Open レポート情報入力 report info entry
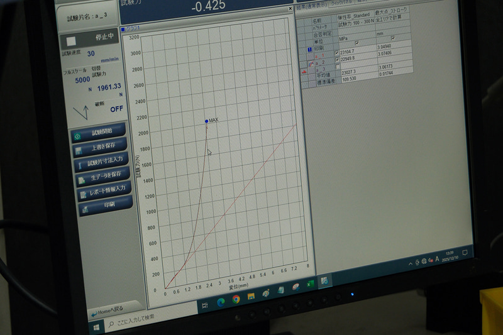Image resolution: width=503 pixels, height=335 pixels. 104,191
